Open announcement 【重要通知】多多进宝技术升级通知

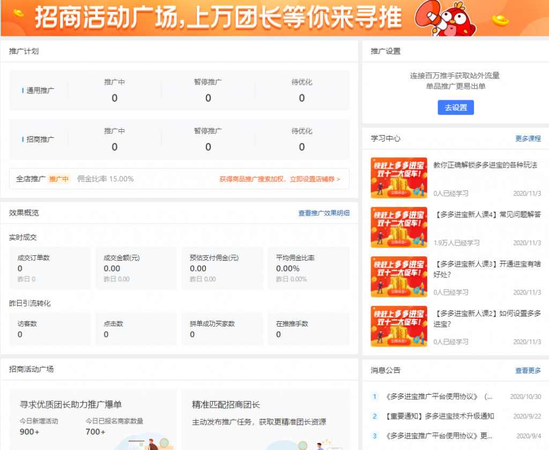point(440,416)
